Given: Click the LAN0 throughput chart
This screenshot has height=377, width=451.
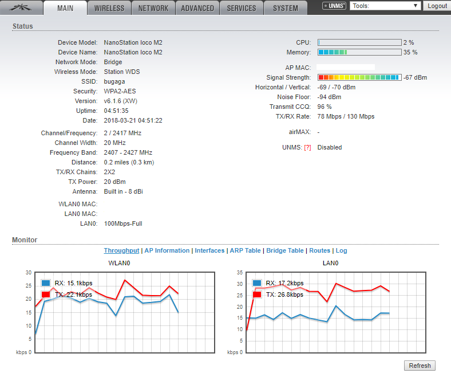Looking at the screenshot, I should tap(336, 312).
